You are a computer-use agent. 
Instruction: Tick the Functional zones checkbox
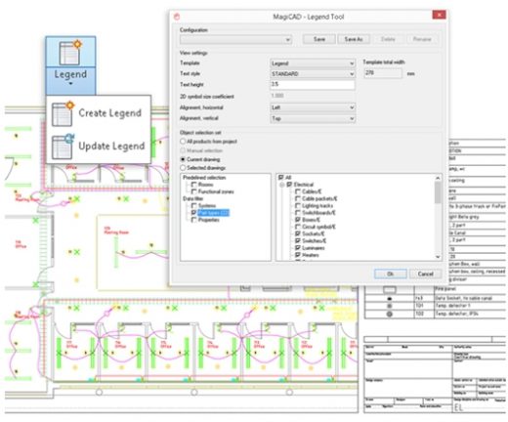tap(194, 191)
